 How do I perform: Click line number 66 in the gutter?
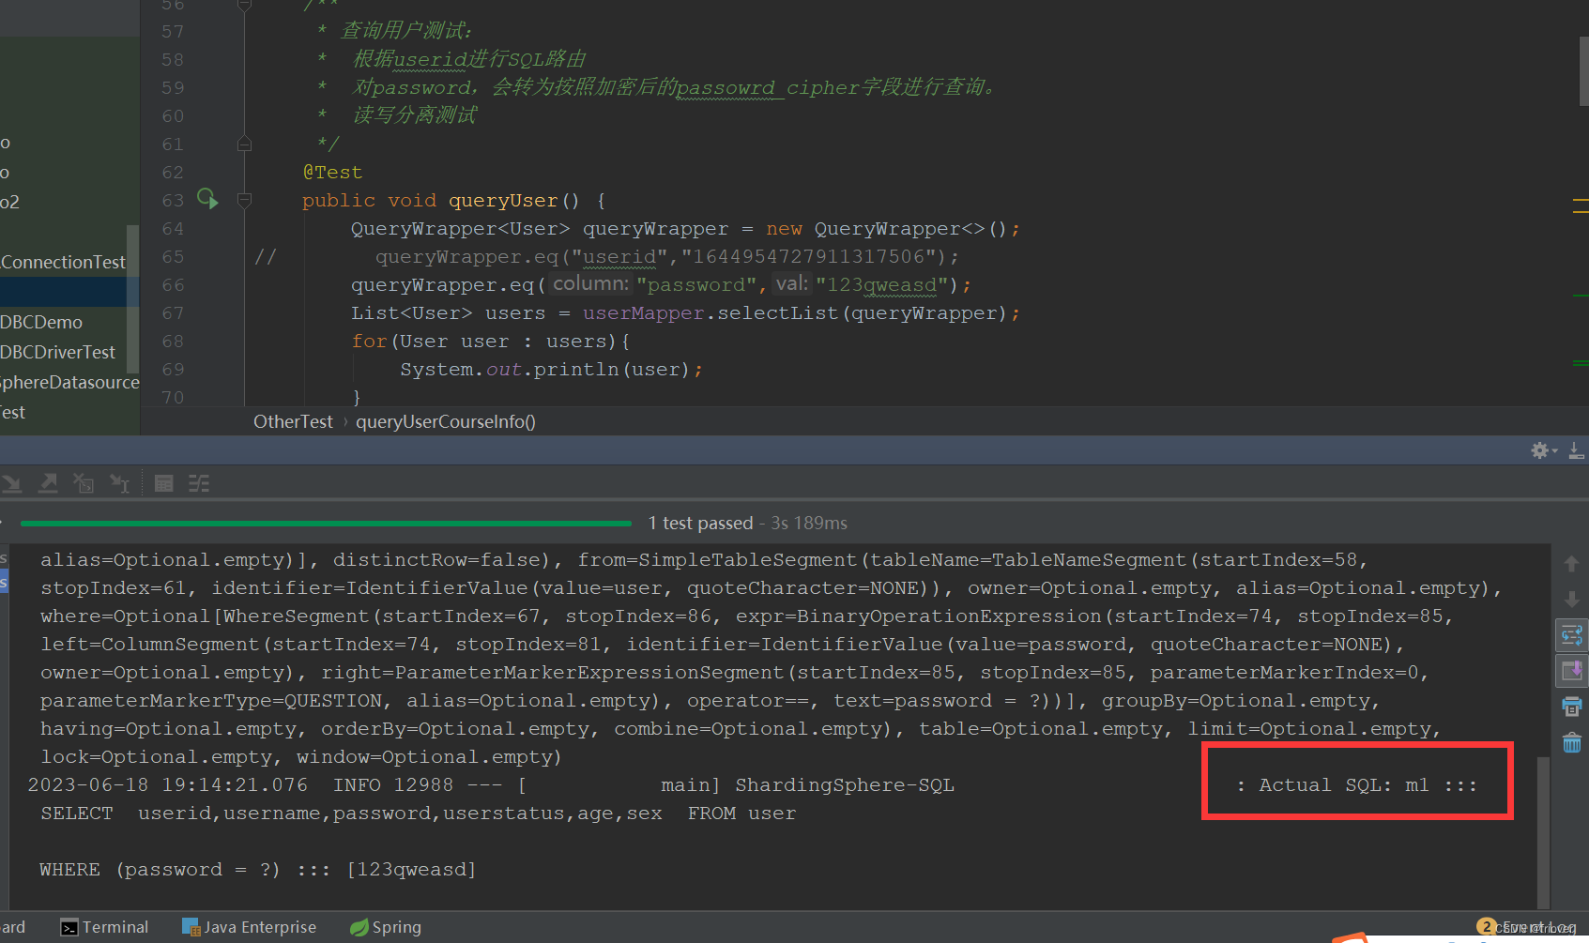click(x=173, y=284)
